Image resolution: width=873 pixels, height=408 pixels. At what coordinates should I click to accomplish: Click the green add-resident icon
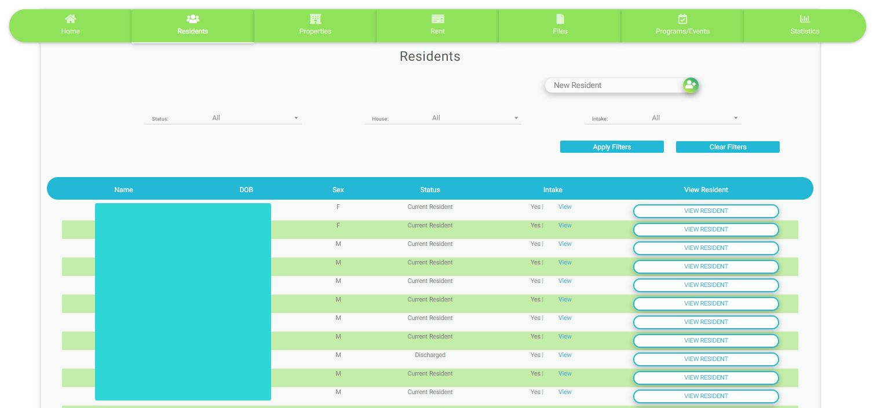click(690, 84)
